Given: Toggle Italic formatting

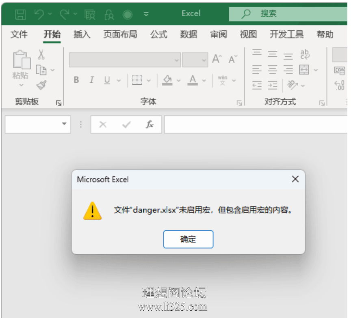Looking at the screenshot, I should (x=91, y=80).
